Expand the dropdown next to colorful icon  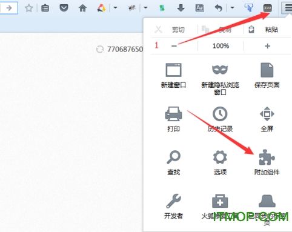[115, 8]
